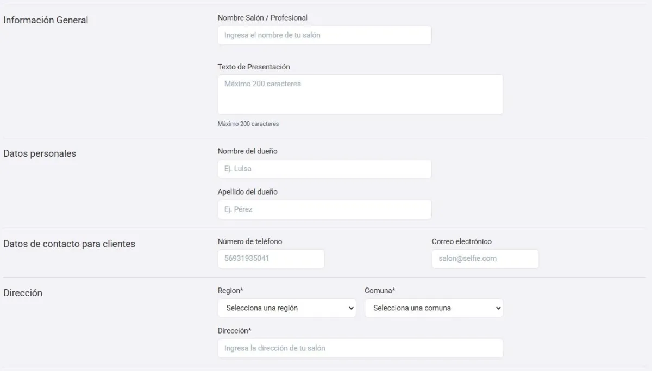Screen dimensions: 652x371
Task: Select the Nombre del dueño label text
Action: [x=247, y=151]
